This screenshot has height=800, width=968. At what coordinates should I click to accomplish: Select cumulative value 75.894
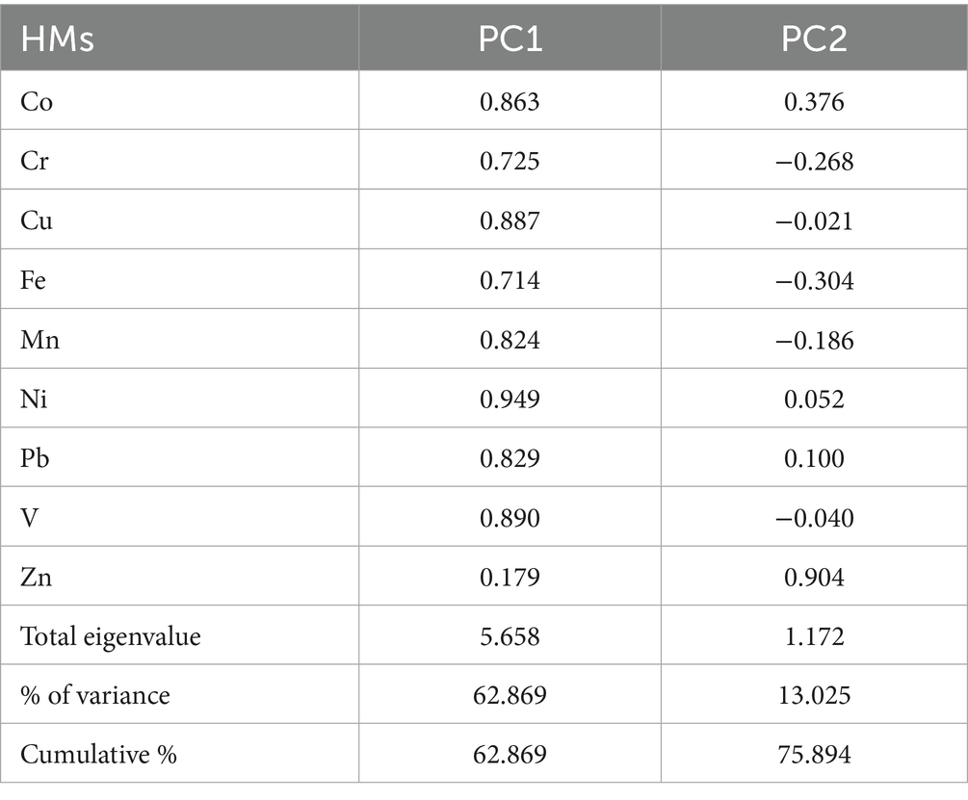(x=814, y=755)
